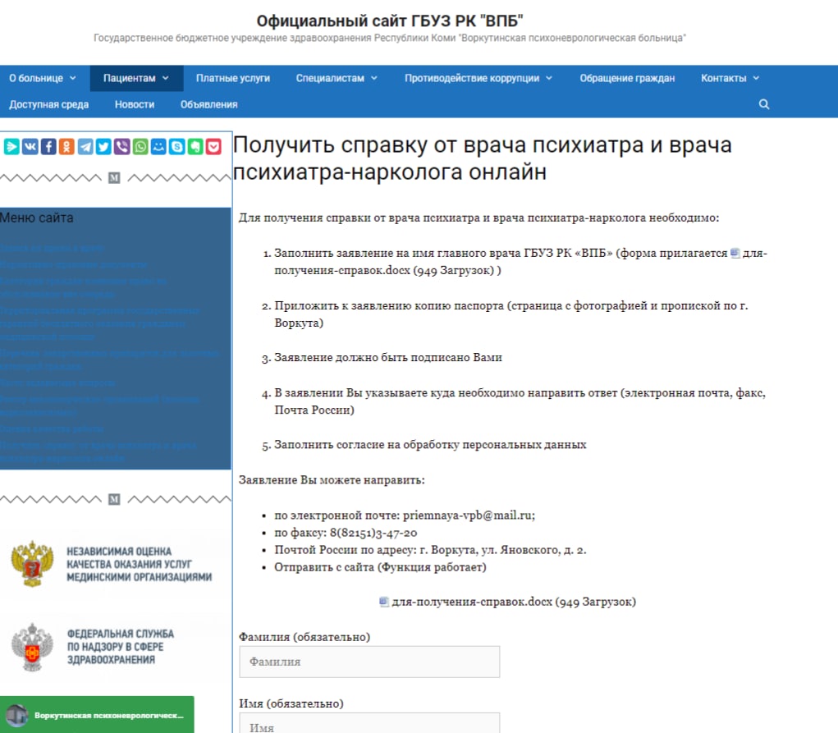Open the site search magnifier icon
This screenshot has width=838, height=733.
click(764, 104)
